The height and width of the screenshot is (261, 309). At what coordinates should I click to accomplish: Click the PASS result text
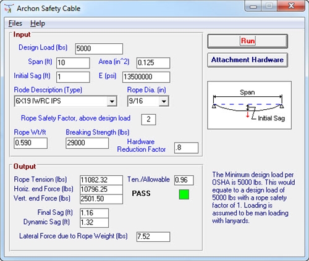pos(141,193)
